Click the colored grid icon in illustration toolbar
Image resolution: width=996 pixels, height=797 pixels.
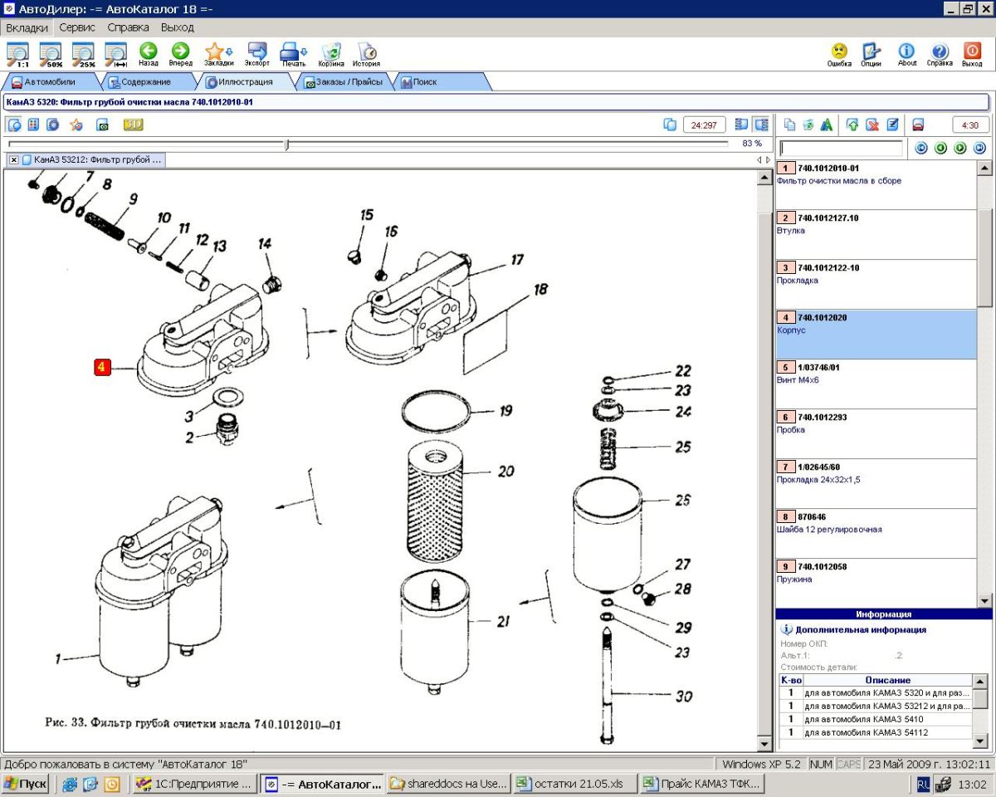tap(34, 125)
